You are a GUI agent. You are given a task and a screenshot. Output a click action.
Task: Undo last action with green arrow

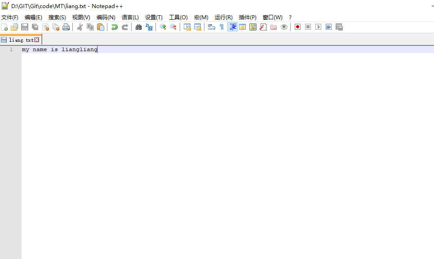(x=114, y=27)
